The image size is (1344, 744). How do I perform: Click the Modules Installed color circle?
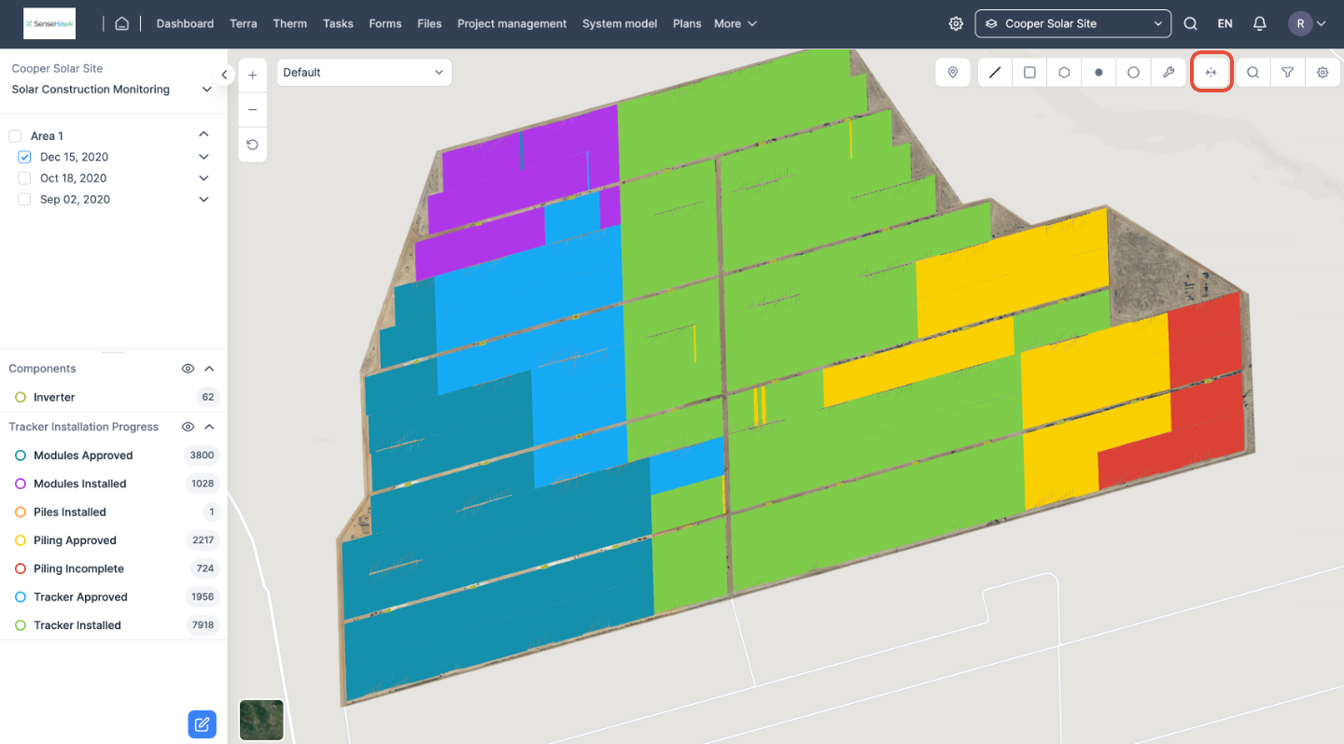(x=21, y=484)
